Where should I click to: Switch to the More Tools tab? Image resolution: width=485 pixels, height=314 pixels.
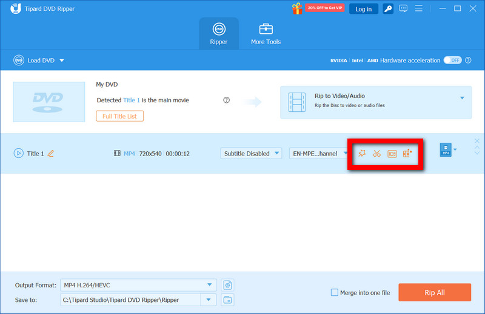tap(266, 34)
